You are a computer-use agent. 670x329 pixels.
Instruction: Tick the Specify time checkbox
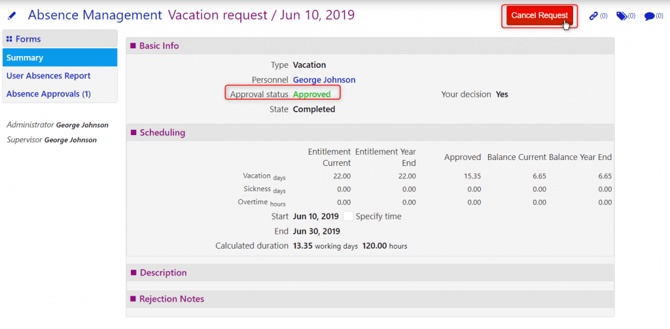(x=348, y=216)
